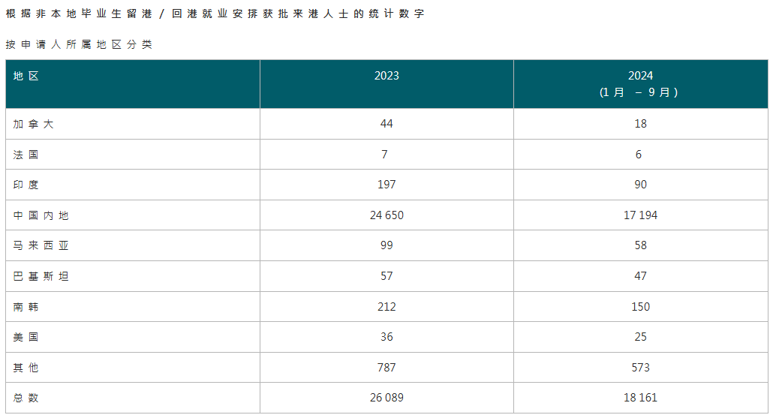
Task: Click the 印度 2023 value 197
Action: tap(386, 185)
